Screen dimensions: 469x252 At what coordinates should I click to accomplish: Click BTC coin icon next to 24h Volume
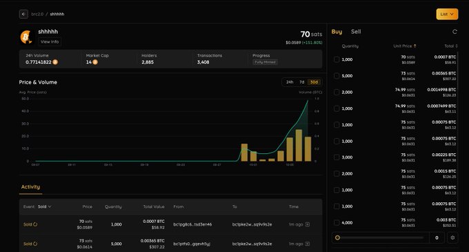[55, 62]
